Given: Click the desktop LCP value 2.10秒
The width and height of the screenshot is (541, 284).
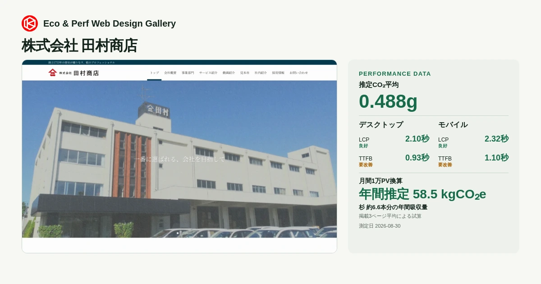Looking at the screenshot, I should [417, 139].
